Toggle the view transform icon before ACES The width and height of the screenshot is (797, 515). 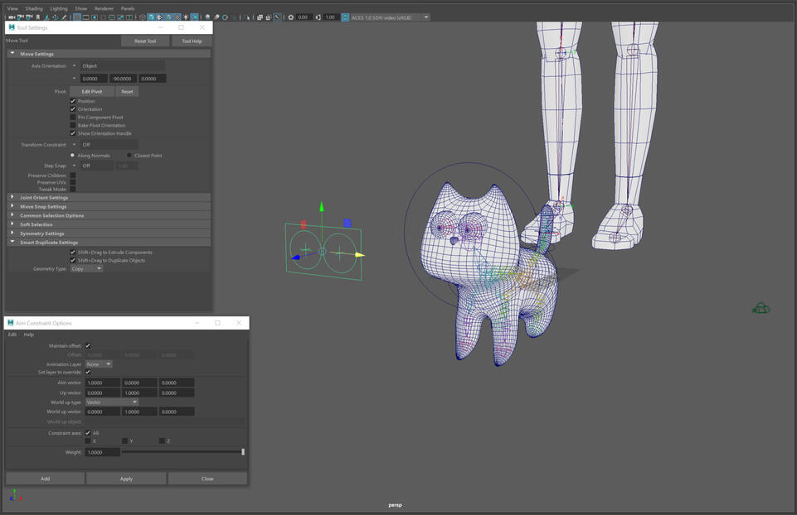345,17
